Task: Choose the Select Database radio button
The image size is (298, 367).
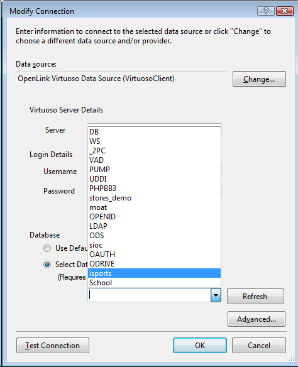Action: pyautogui.click(x=47, y=265)
